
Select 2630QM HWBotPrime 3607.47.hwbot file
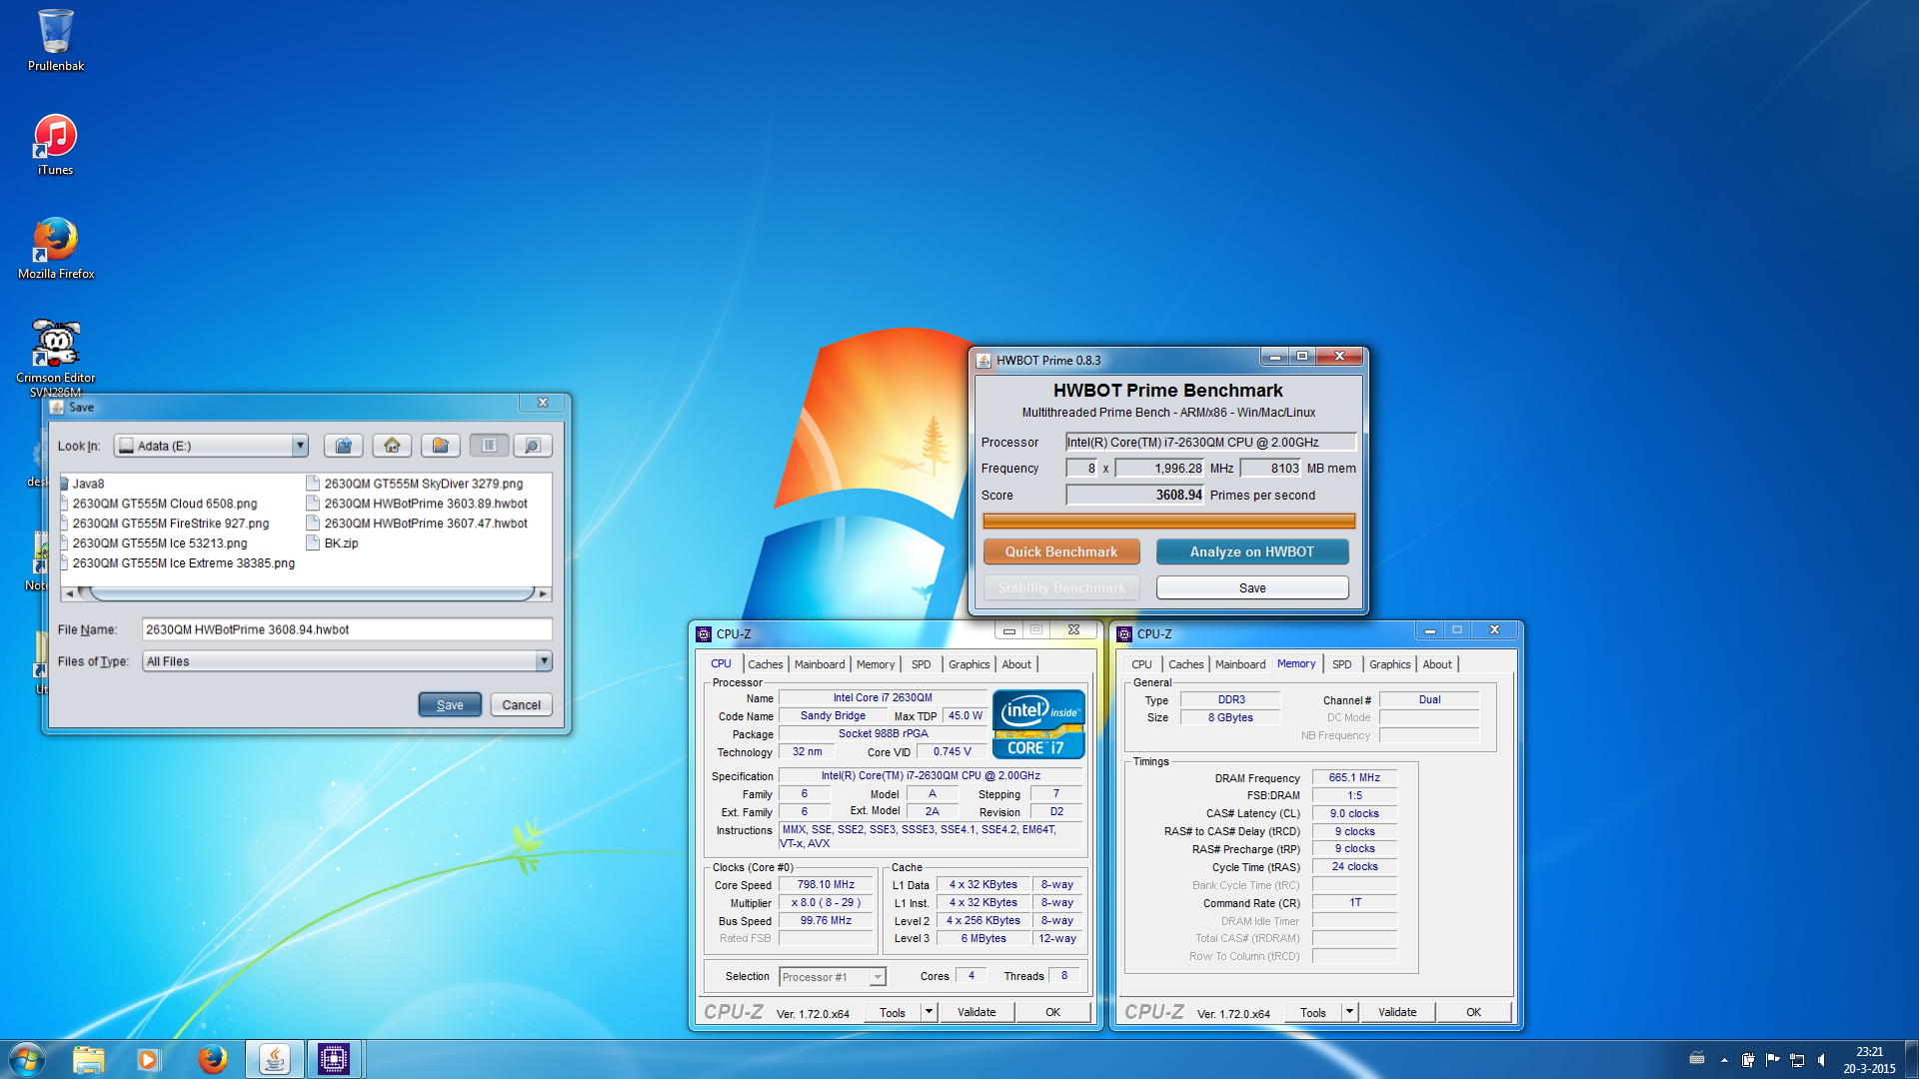point(417,524)
